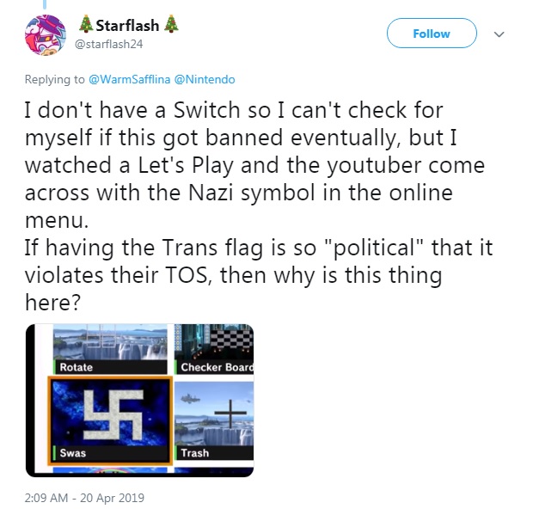Screen dimensions: 539x515
Task: Click the Christmas tree emoji after Starflash
Action: point(171,25)
